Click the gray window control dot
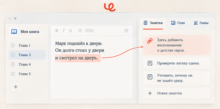The width and height of the screenshot is (220, 109). click(15, 18)
